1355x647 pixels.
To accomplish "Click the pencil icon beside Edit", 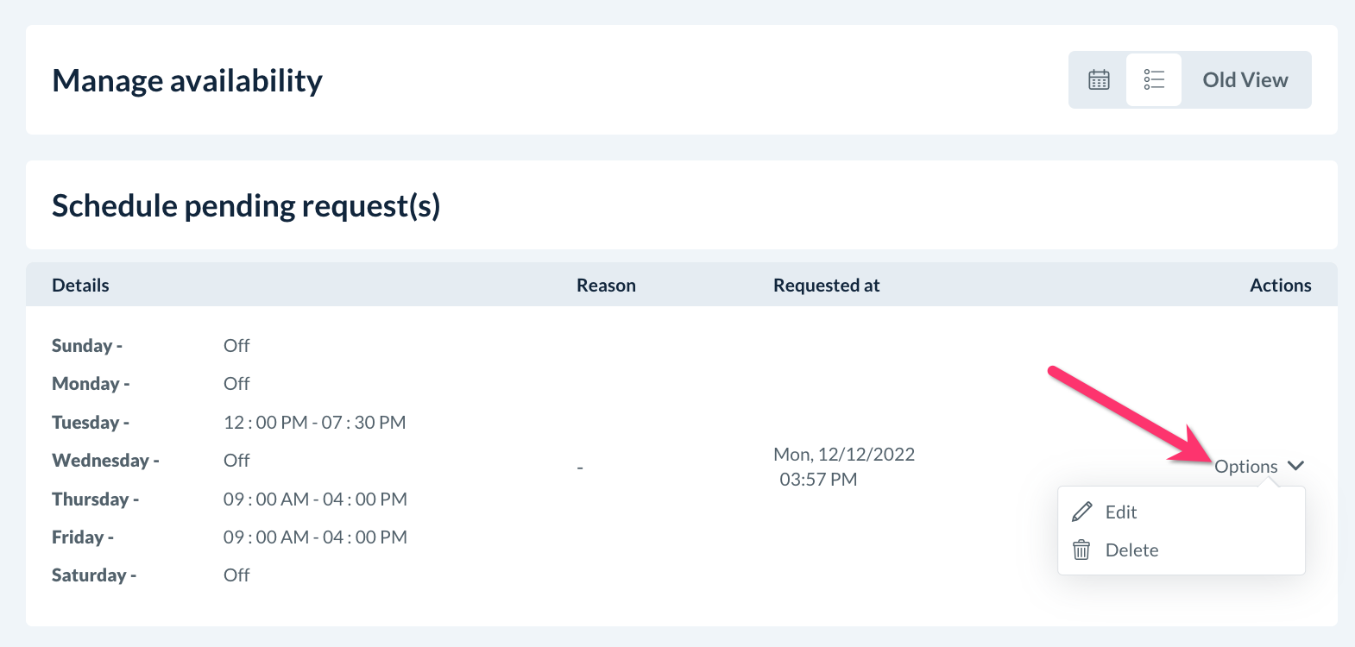I will [x=1081, y=512].
